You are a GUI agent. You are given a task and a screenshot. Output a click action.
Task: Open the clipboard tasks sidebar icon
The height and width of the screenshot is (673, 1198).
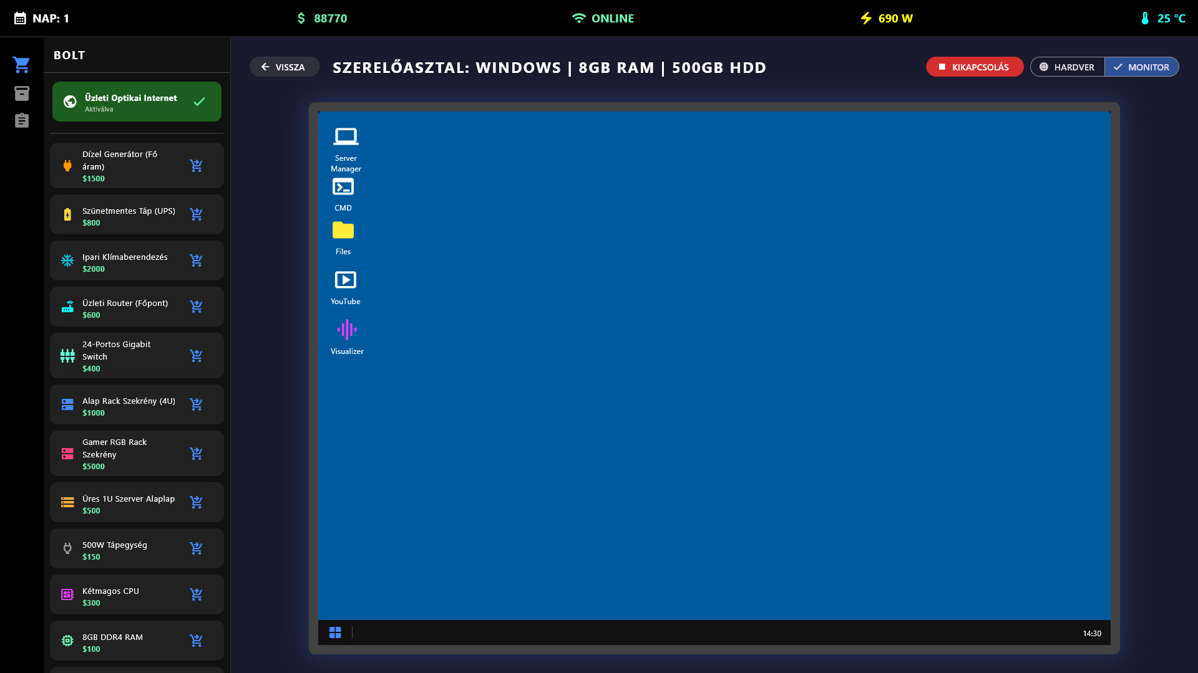pos(22,120)
